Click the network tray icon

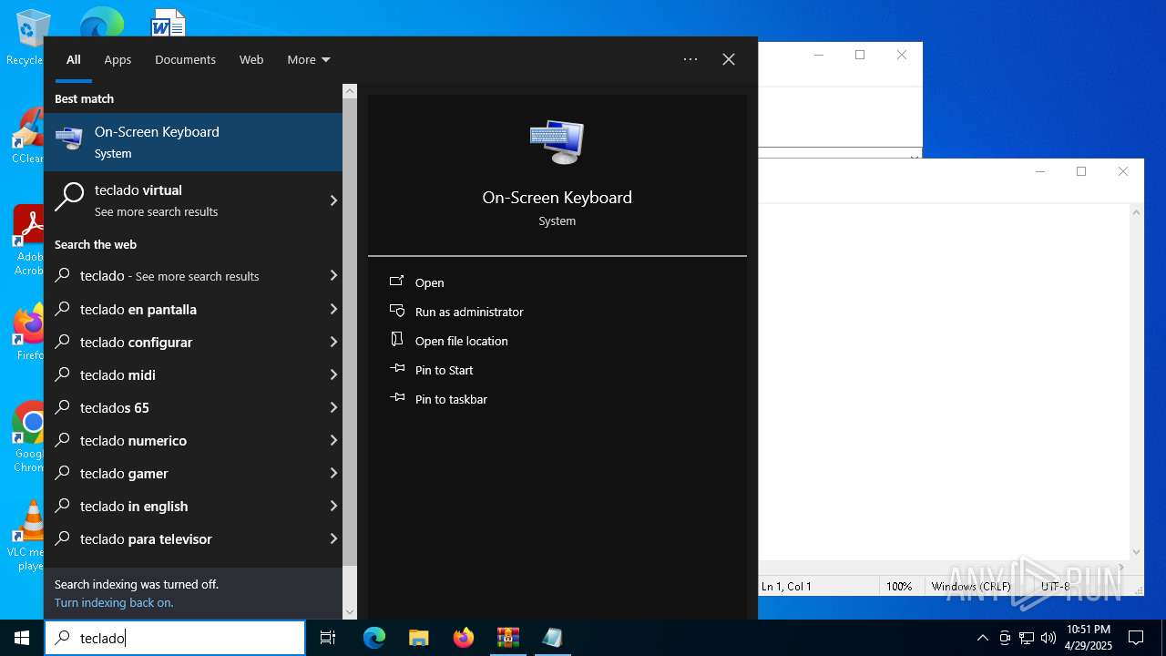click(1027, 638)
